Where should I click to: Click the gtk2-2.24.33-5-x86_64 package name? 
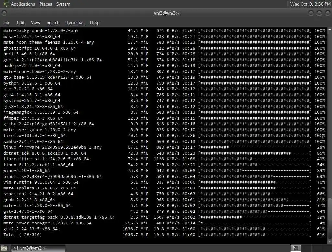pos(30,229)
